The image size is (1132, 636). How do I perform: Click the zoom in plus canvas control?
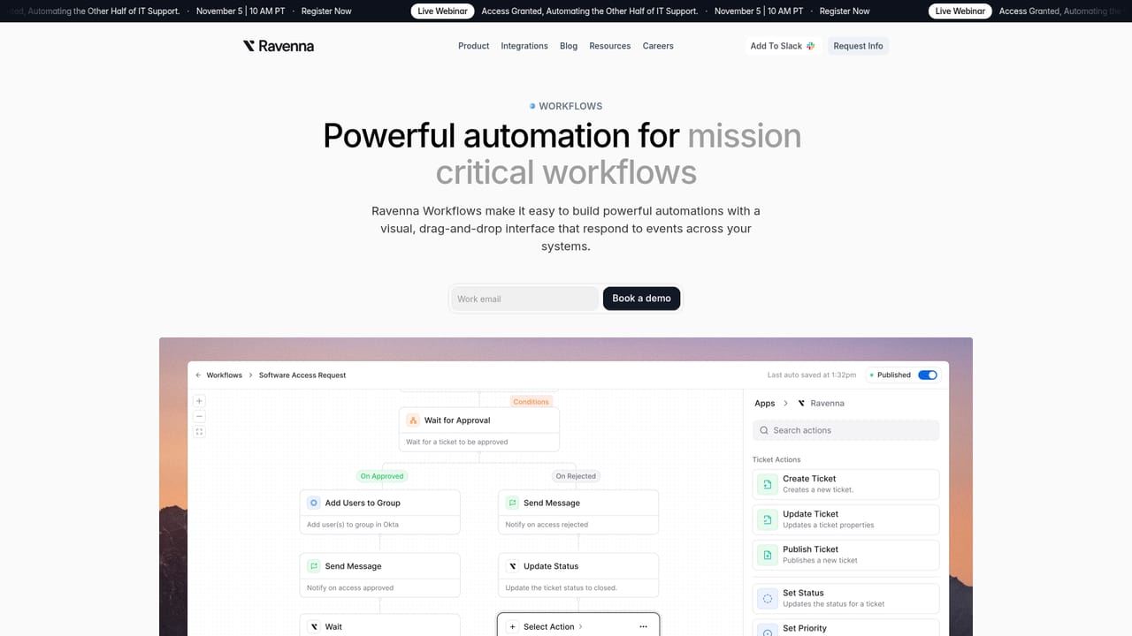click(199, 401)
